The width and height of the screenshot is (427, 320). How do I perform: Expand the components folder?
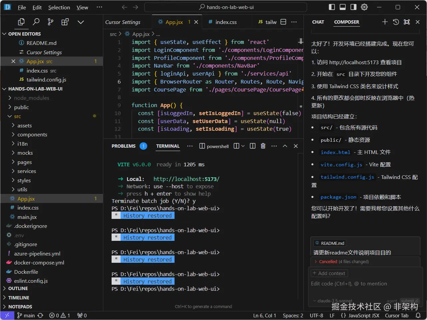(x=32, y=135)
